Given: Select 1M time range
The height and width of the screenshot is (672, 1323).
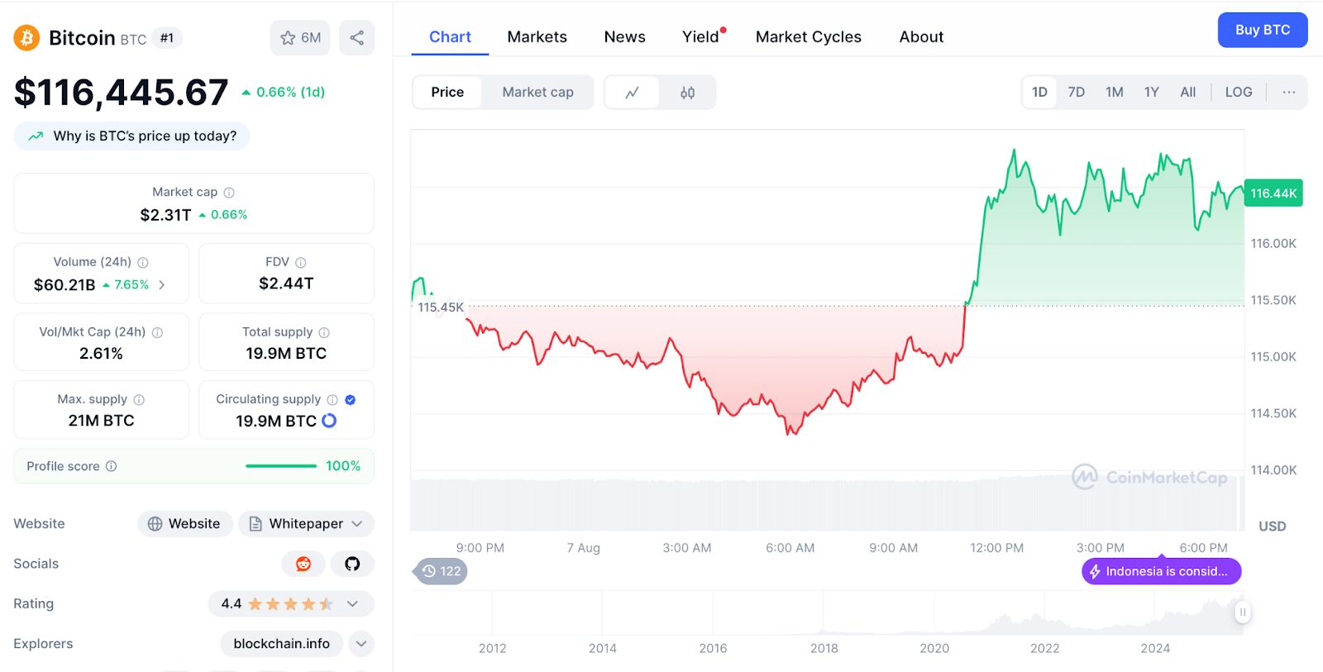Looking at the screenshot, I should (1114, 92).
